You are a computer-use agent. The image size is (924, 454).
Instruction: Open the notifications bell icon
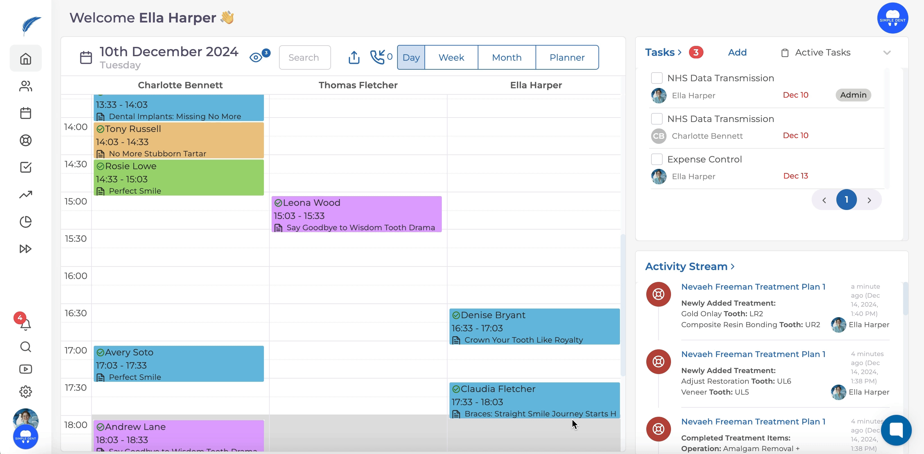tap(25, 325)
